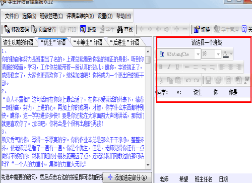Go to the next record with the single right arrow
This screenshot has height=183, width=252.
point(150,29)
